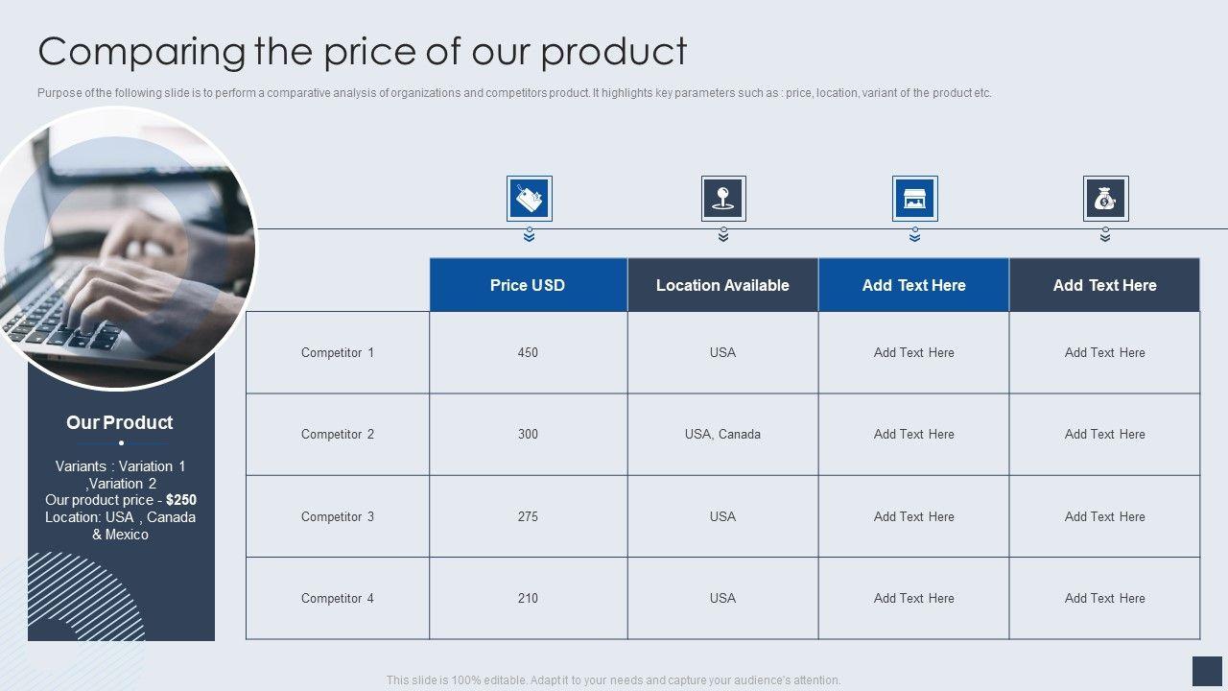Viewport: 1228px width, 691px height.
Task: Select the slide title text
Action: 363,51
